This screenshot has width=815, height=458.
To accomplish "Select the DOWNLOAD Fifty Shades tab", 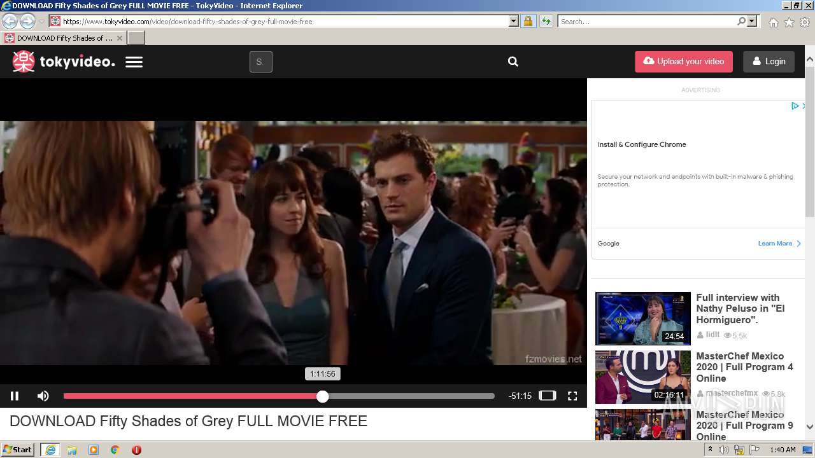I will coord(64,38).
